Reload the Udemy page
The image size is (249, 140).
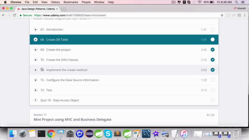tap(14, 15)
